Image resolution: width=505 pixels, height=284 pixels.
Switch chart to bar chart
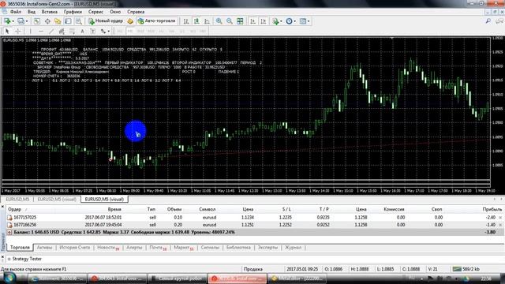(x=186, y=21)
